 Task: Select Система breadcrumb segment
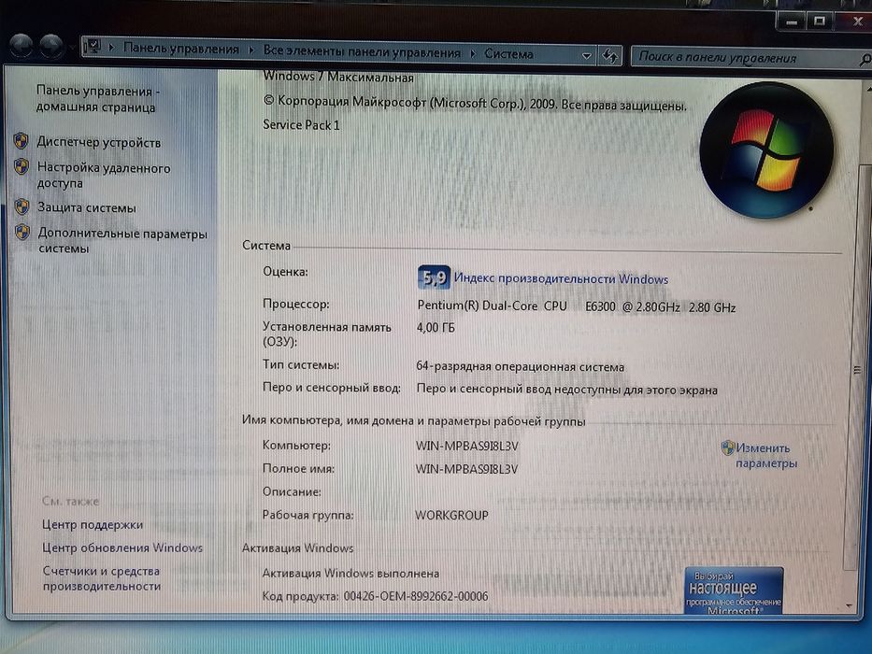tap(508, 54)
